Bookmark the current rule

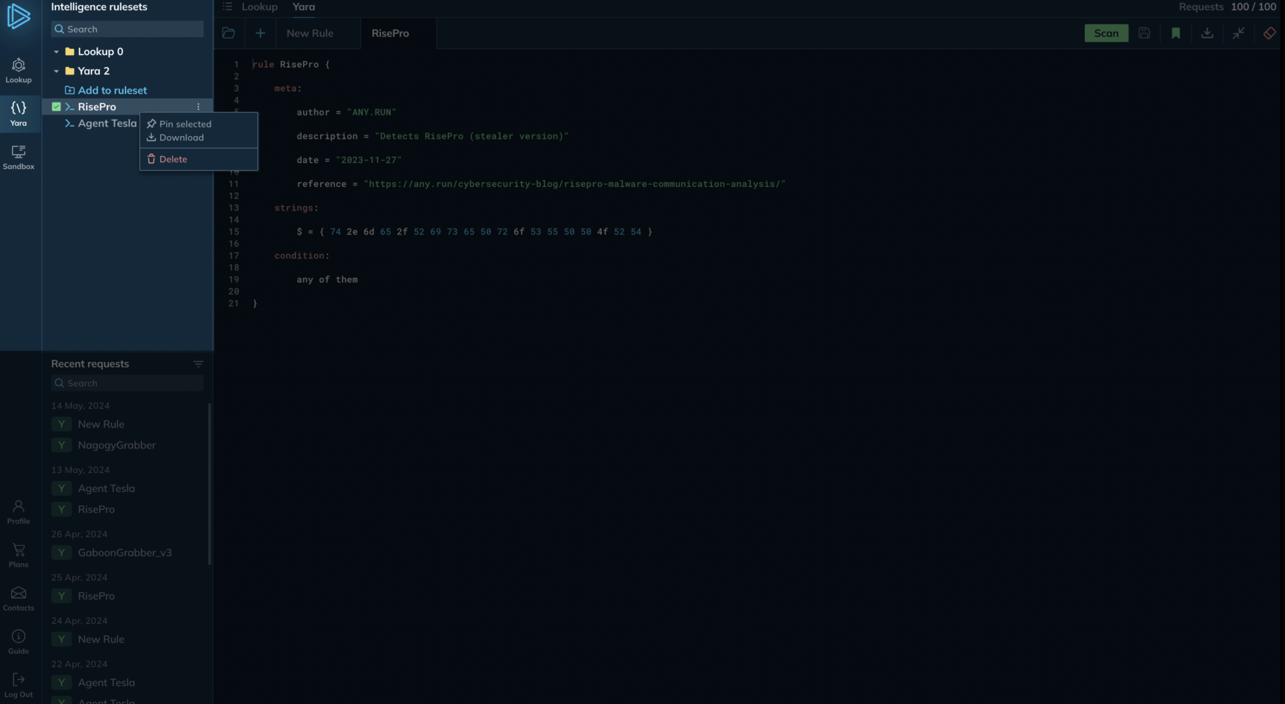click(x=1175, y=33)
